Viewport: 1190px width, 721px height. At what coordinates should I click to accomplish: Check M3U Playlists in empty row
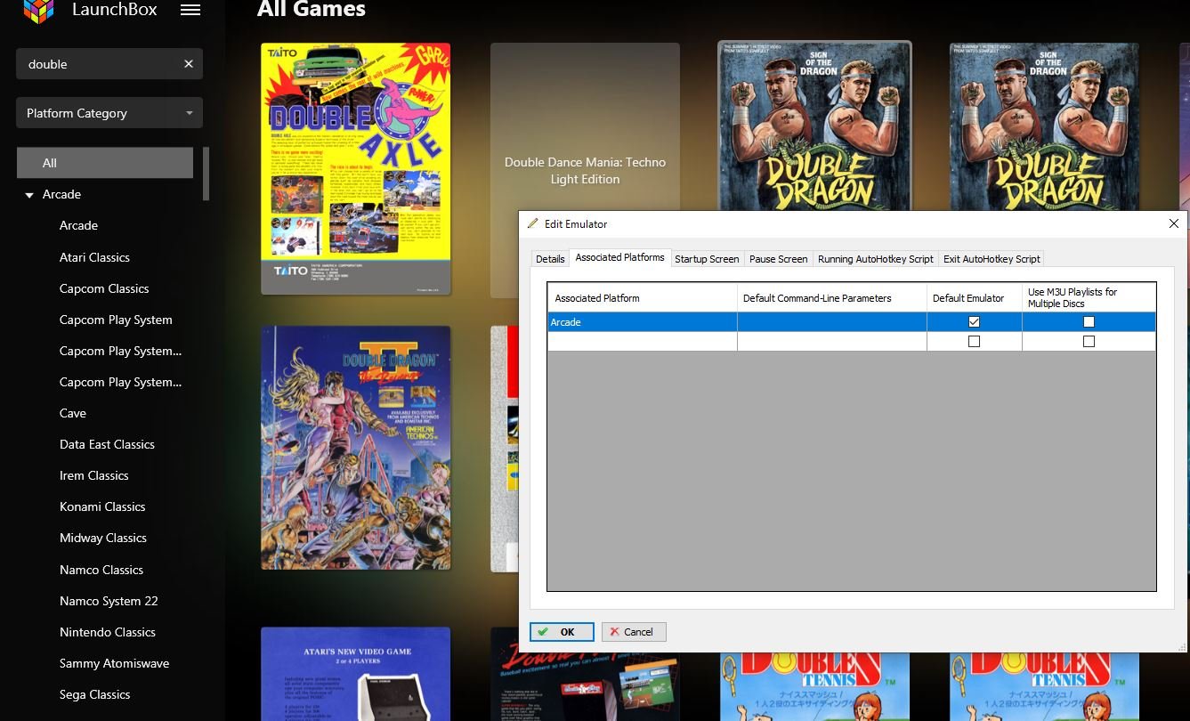click(x=1089, y=342)
